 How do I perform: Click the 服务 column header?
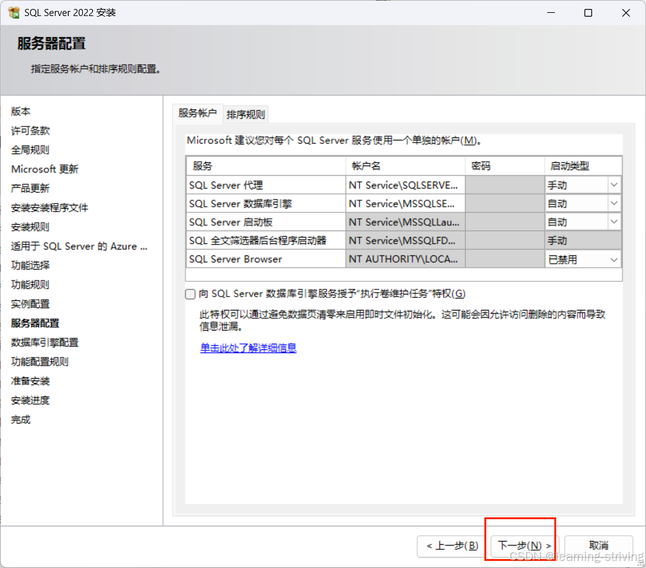pyautogui.click(x=266, y=166)
